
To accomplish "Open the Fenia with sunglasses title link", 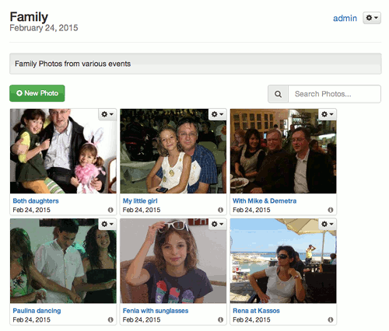I will pyautogui.click(x=156, y=311).
